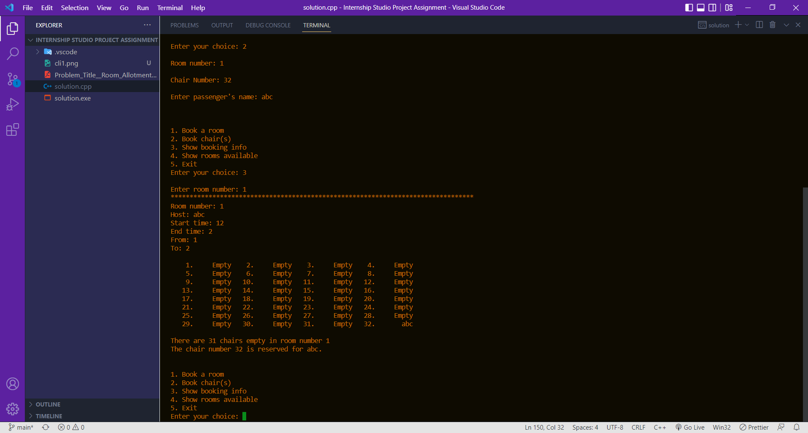Toggle primary side bar visibility
This screenshot has height=433, width=808.
[x=689, y=8]
